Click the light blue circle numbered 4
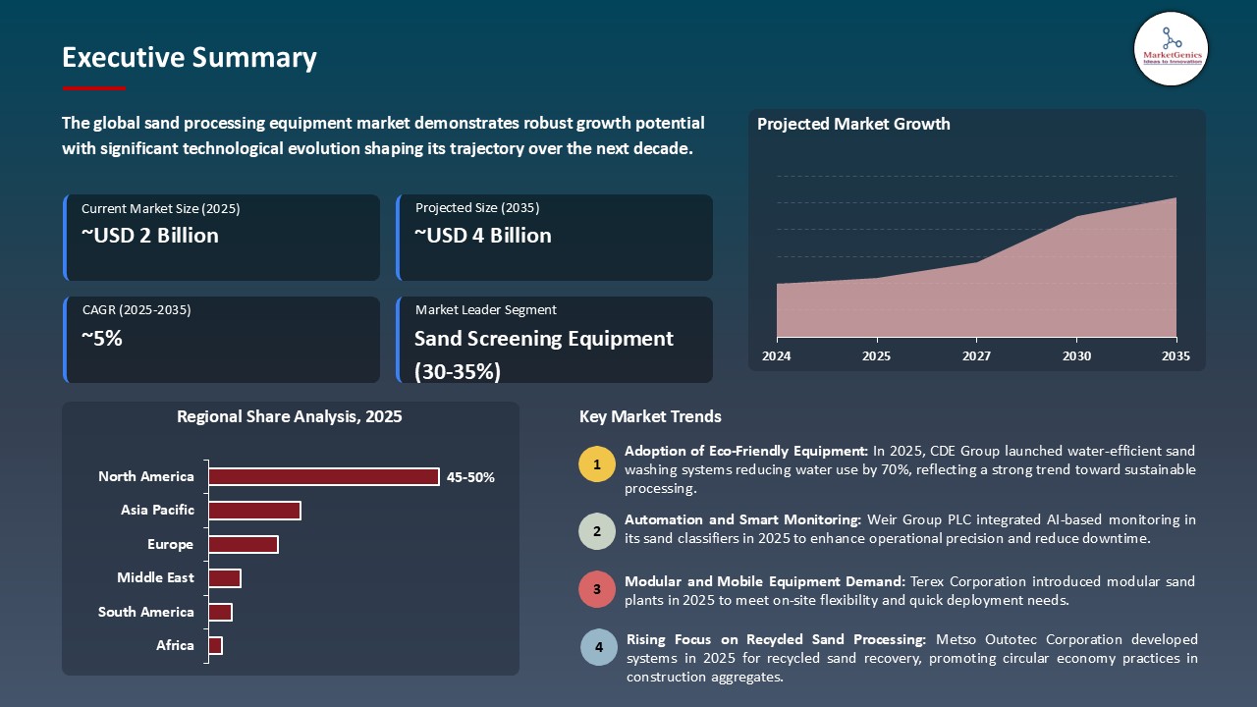The height and width of the screenshot is (707, 1257). [x=599, y=647]
